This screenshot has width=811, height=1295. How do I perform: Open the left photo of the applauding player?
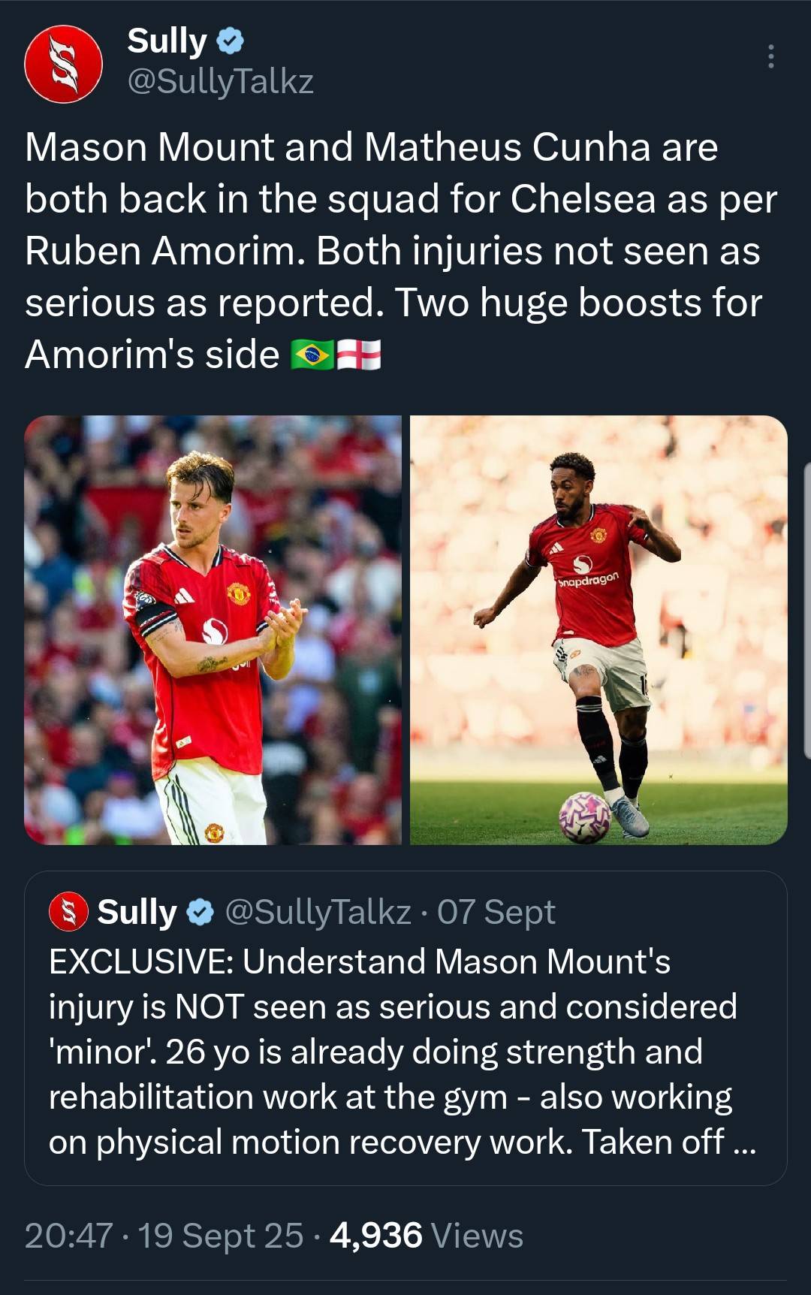pyautogui.click(x=213, y=629)
